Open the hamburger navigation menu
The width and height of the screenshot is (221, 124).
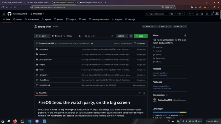(4, 14)
